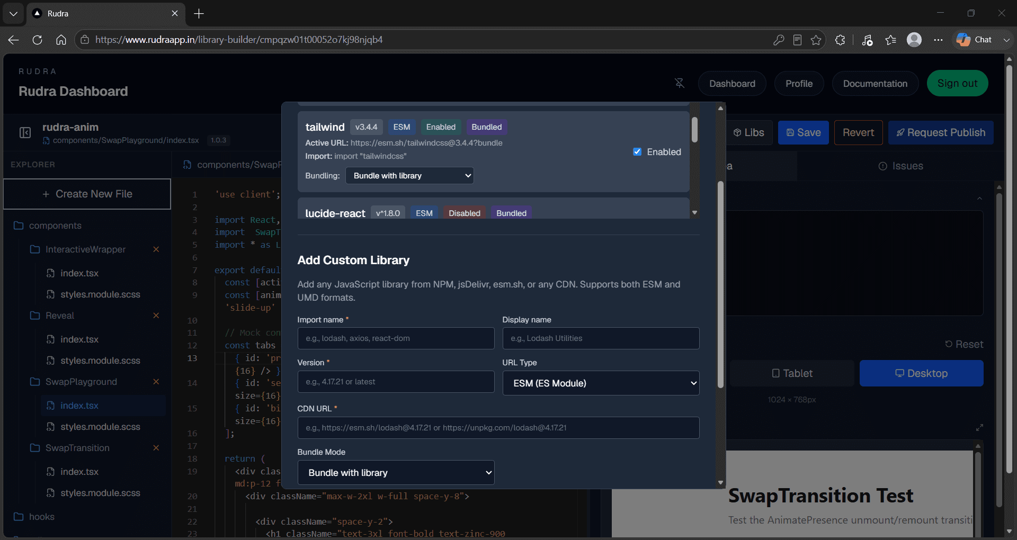Viewport: 1017px width, 540px height.
Task: Go to browser home page icon
Action: [61, 40]
